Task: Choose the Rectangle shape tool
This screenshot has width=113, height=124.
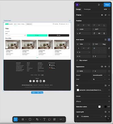Action: click(30, 119)
